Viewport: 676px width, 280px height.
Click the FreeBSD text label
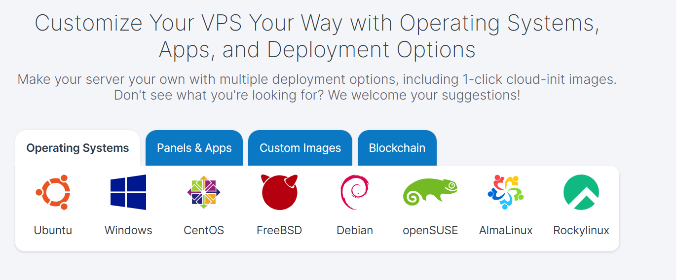[279, 230]
